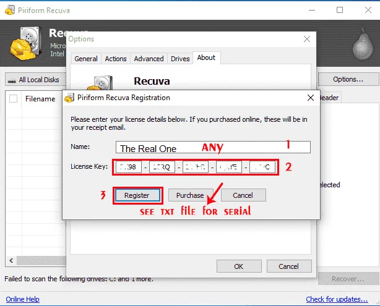Click the Name input field

[x=213, y=147]
